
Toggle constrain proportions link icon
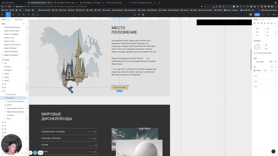coord(275,32)
